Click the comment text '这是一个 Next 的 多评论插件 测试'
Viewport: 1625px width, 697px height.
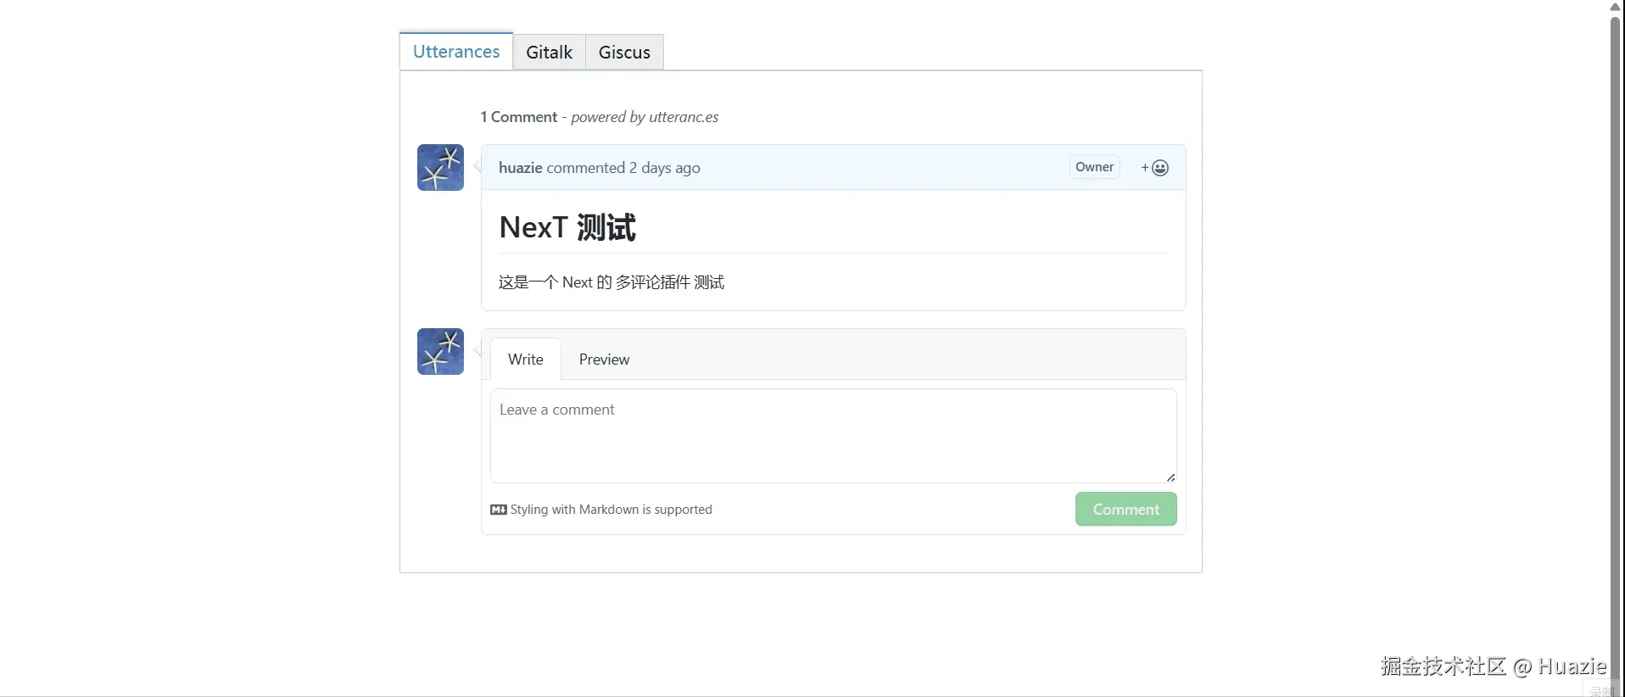611,282
